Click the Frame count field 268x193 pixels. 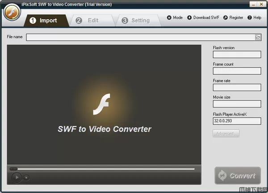237,71
